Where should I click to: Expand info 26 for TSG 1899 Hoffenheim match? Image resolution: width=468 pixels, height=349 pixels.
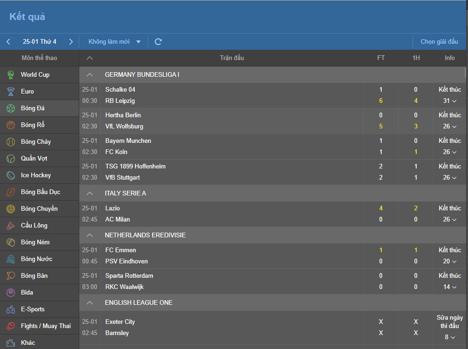[x=449, y=178]
